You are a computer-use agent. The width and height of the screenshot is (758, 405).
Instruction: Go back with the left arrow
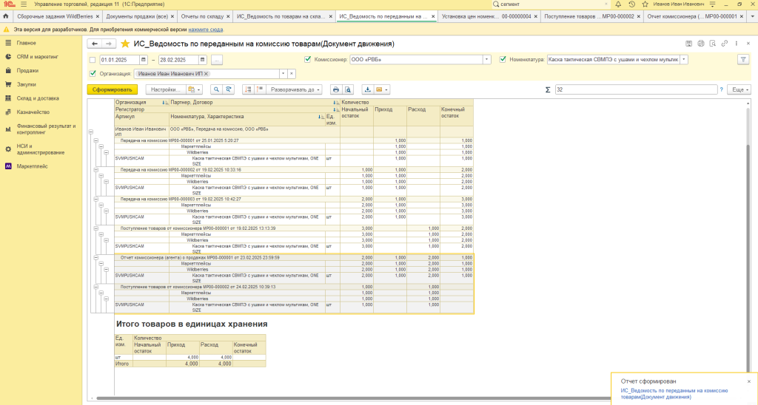tap(95, 44)
